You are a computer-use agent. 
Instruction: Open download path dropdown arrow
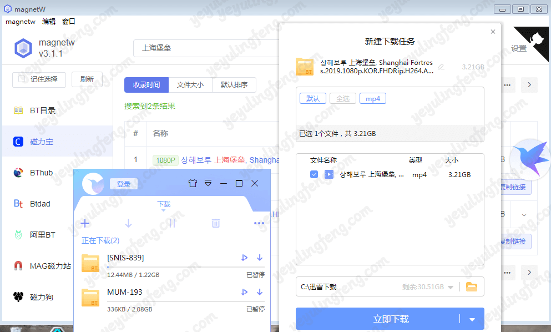coord(451,288)
